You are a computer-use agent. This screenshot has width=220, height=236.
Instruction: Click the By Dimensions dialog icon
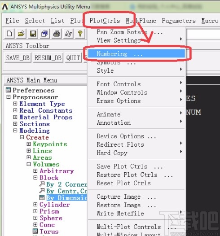pyautogui.click(x=42, y=197)
